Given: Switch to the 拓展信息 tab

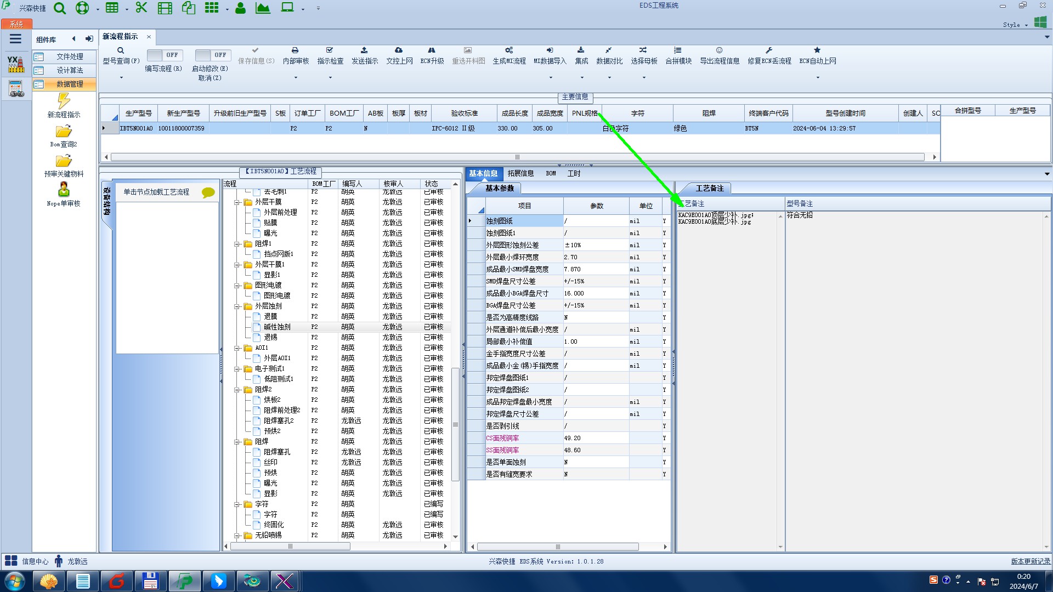Looking at the screenshot, I should (520, 173).
